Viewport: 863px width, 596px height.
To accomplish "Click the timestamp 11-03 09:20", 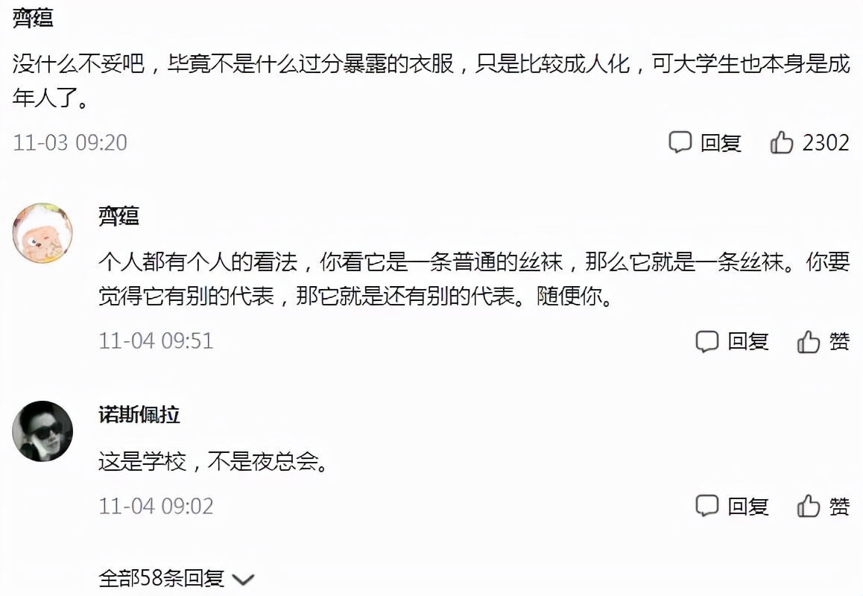I will point(71,142).
